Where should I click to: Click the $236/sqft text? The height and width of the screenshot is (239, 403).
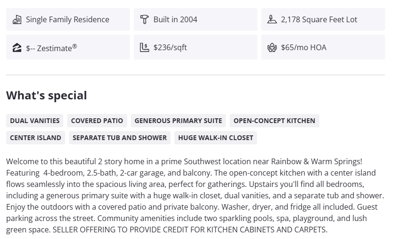point(170,47)
